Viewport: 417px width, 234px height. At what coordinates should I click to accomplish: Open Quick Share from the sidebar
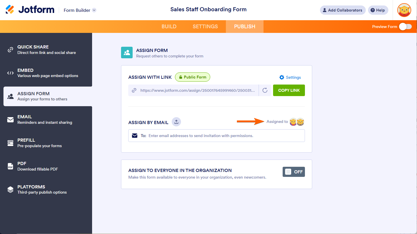click(x=46, y=50)
